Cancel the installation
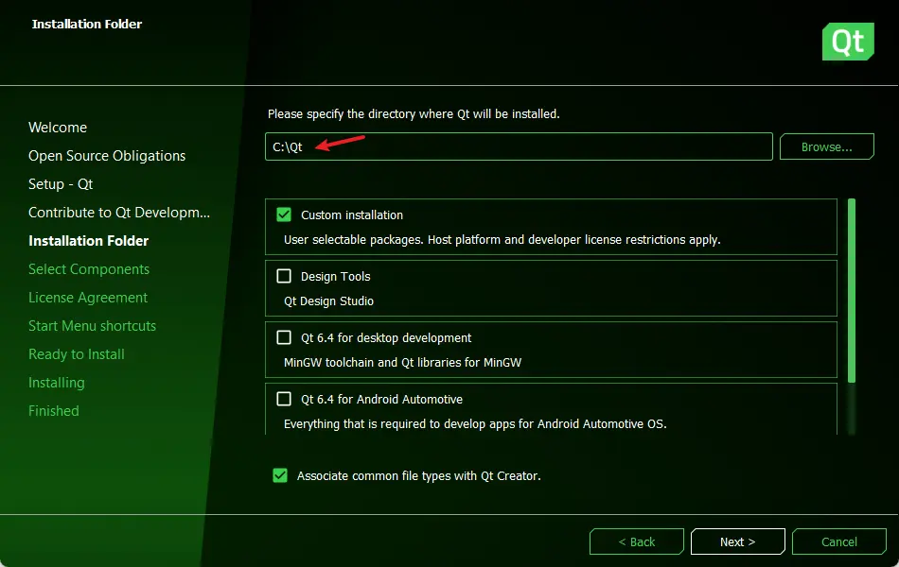The height and width of the screenshot is (567, 899). coord(839,541)
